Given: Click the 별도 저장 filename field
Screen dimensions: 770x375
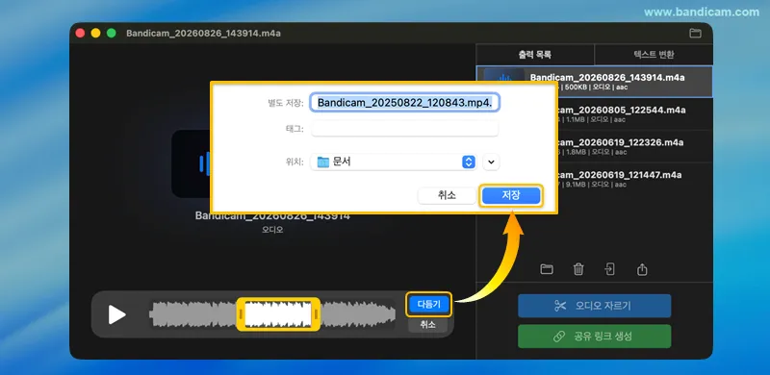Looking at the screenshot, I should (x=405, y=103).
